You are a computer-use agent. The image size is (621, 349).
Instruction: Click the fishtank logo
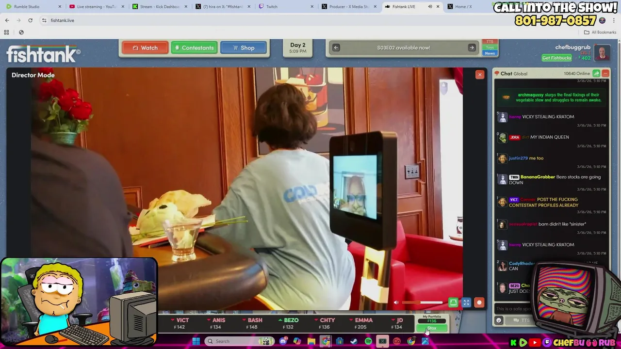coord(43,54)
